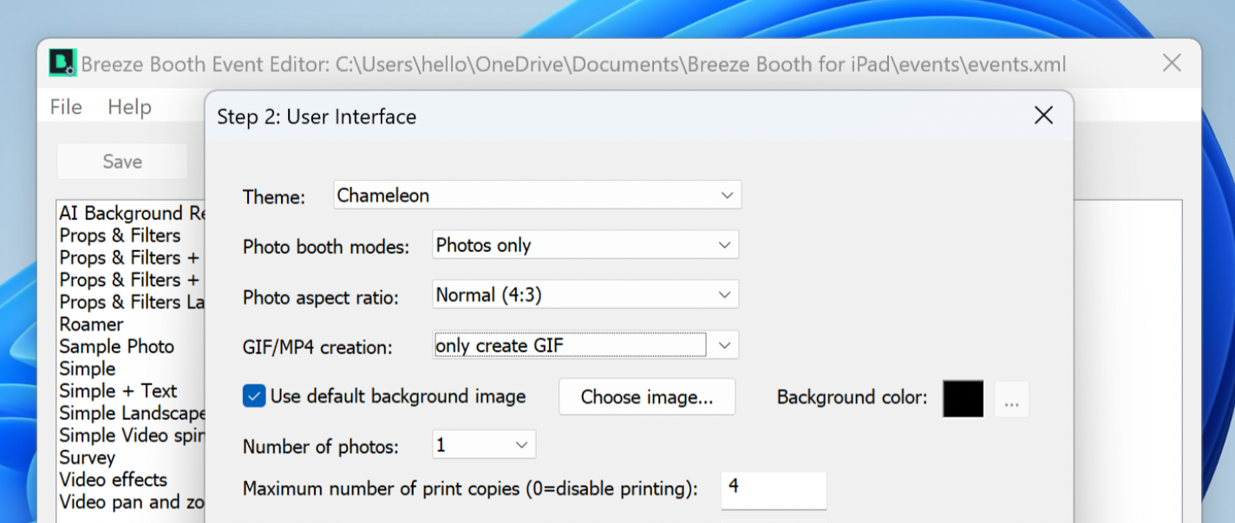Click the Choose image... button

click(x=646, y=397)
